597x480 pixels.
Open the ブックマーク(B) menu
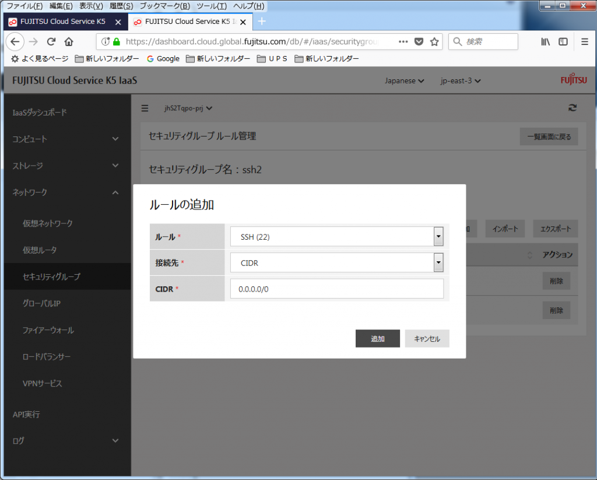pyautogui.click(x=164, y=6)
